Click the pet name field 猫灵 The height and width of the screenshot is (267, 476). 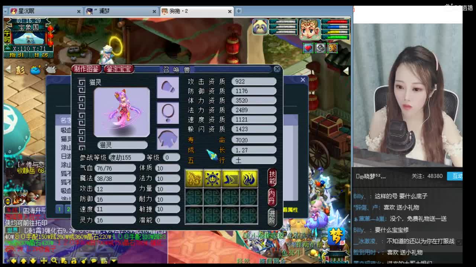[122, 145]
